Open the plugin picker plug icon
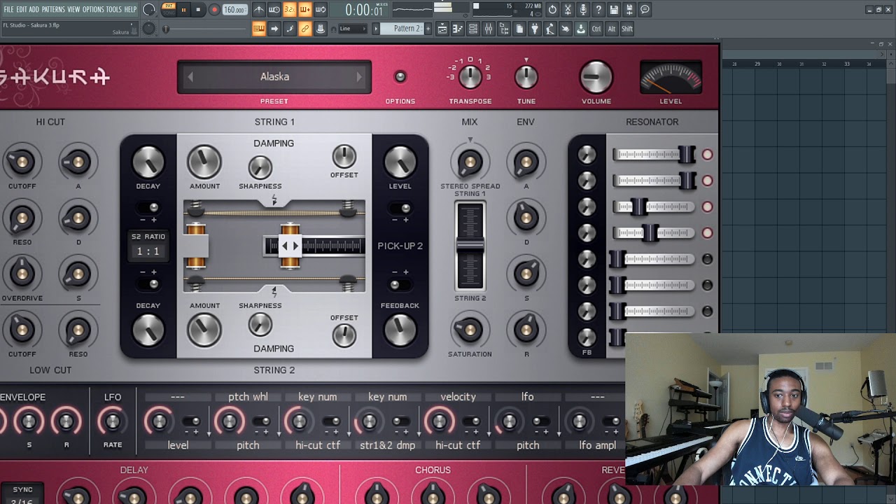This screenshot has width=896, height=504. click(x=535, y=29)
